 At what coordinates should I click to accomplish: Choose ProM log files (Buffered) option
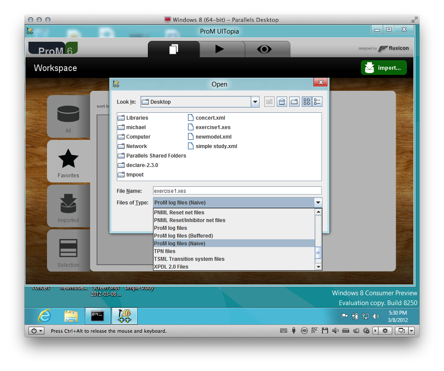click(183, 235)
